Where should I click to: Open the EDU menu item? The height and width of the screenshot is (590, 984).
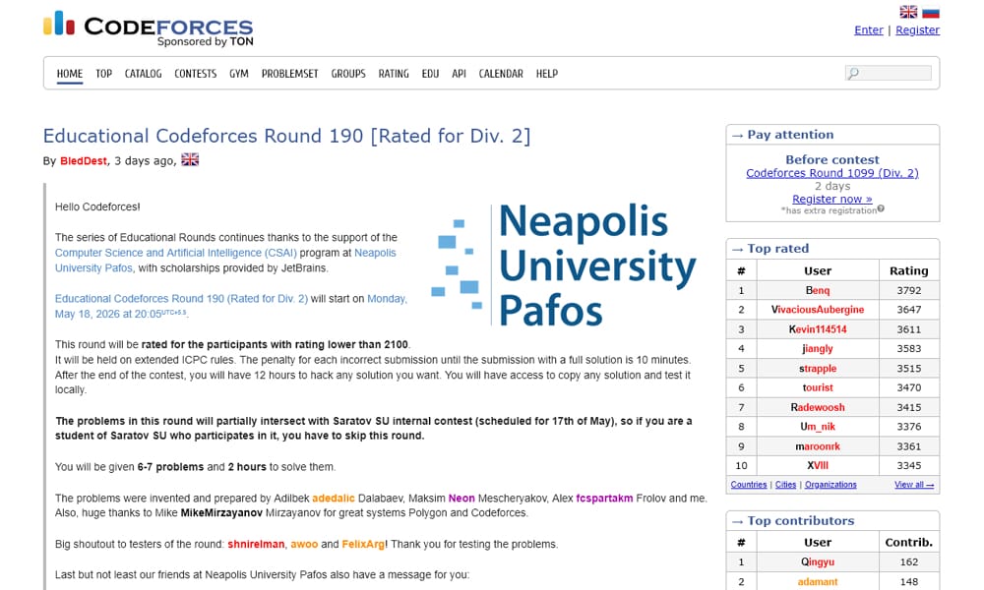point(430,74)
